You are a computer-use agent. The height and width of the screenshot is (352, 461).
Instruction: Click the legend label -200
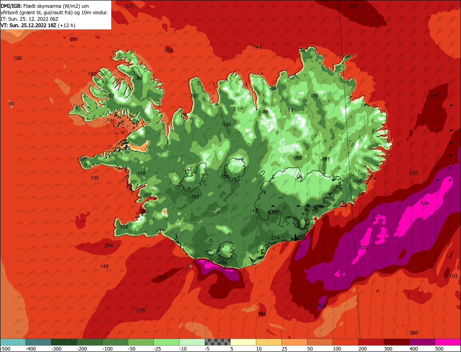tap(82, 349)
